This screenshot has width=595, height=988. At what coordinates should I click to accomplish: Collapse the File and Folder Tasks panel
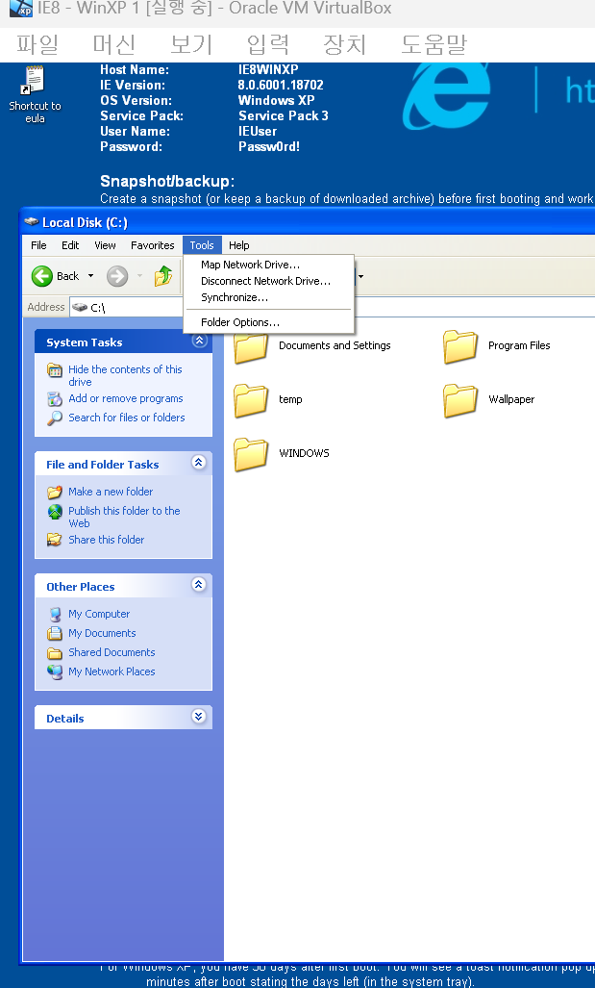(199, 463)
